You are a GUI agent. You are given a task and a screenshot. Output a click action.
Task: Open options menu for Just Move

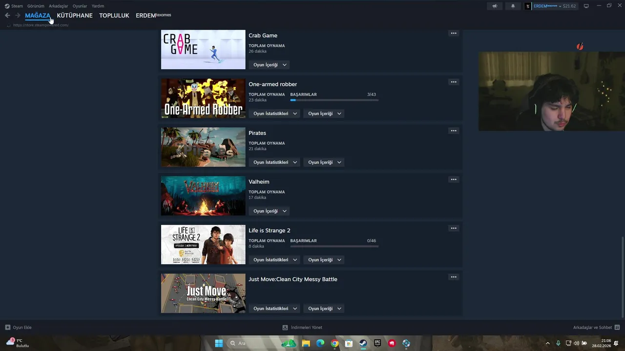coord(454,277)
